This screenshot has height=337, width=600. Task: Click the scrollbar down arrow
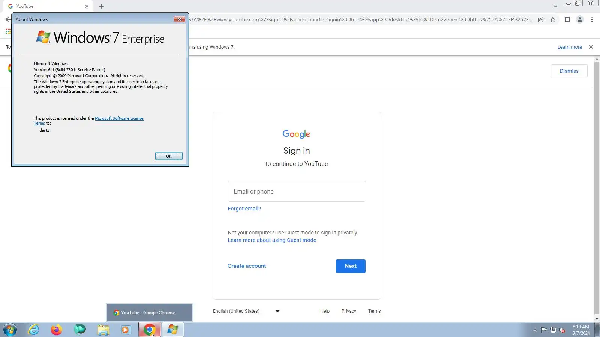pyautogui.click(x=597, y=319)
